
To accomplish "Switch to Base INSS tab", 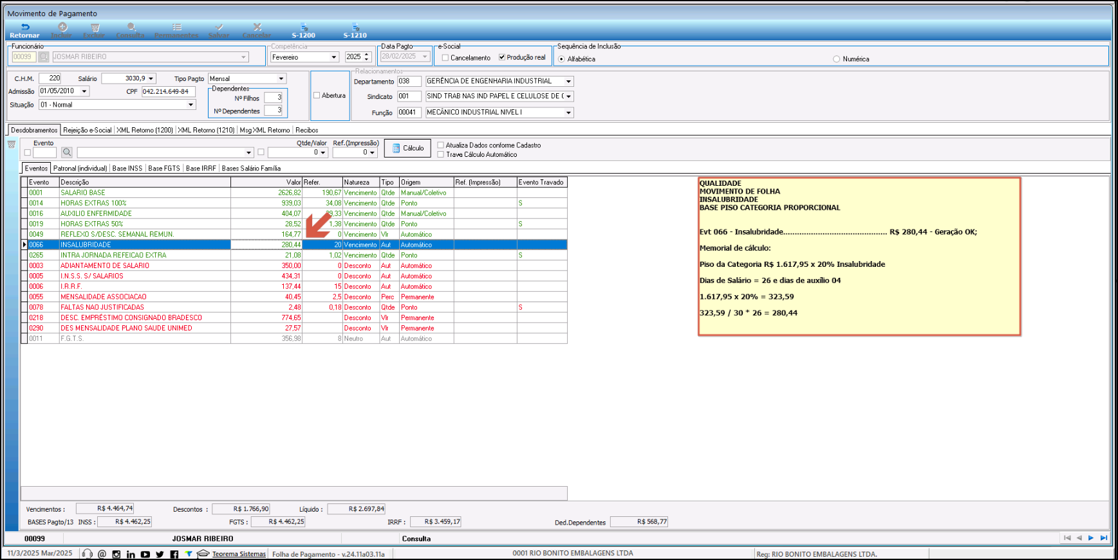I will point(127,168).
